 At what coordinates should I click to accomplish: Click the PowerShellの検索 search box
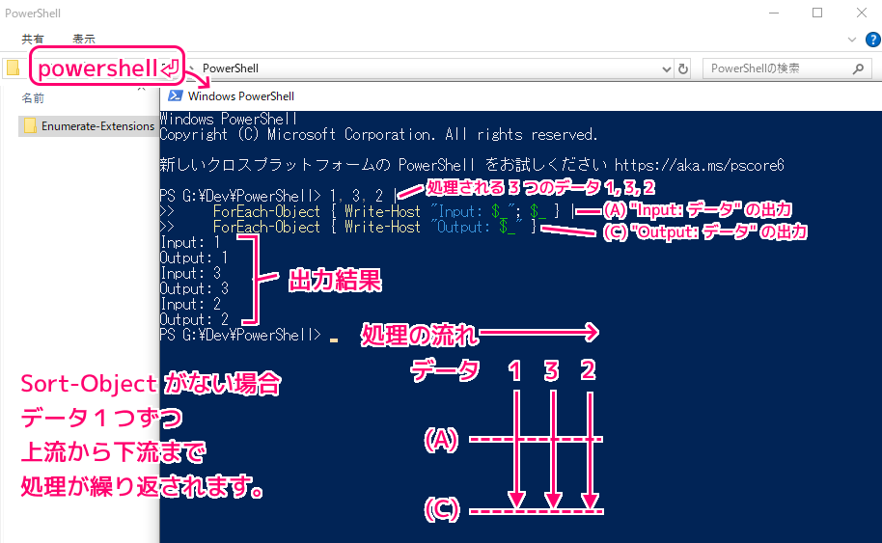(x=777, y=69)
